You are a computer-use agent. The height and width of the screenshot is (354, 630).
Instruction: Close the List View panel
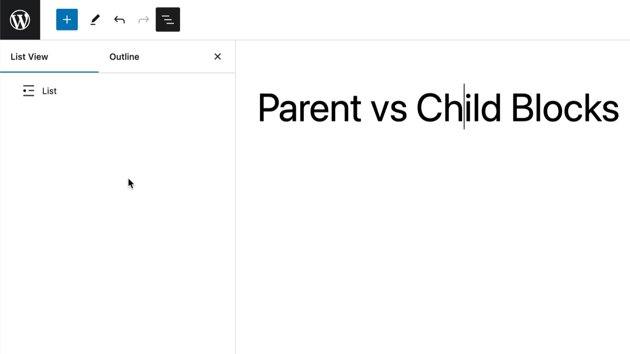click(x=218, y=57)
